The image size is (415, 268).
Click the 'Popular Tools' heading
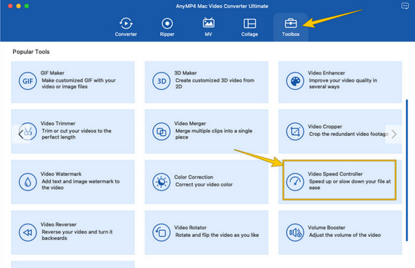[x=31, y=52]
